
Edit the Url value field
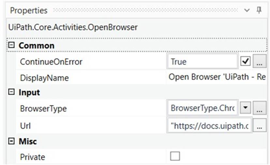(209, 126)
